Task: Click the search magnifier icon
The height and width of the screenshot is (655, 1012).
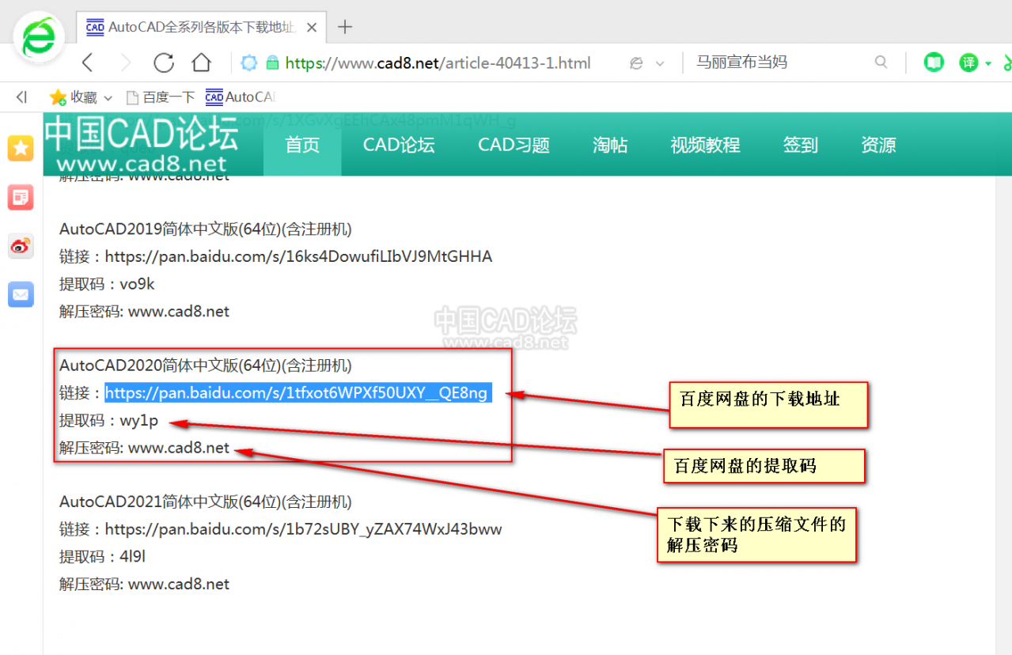Action: 881,62
